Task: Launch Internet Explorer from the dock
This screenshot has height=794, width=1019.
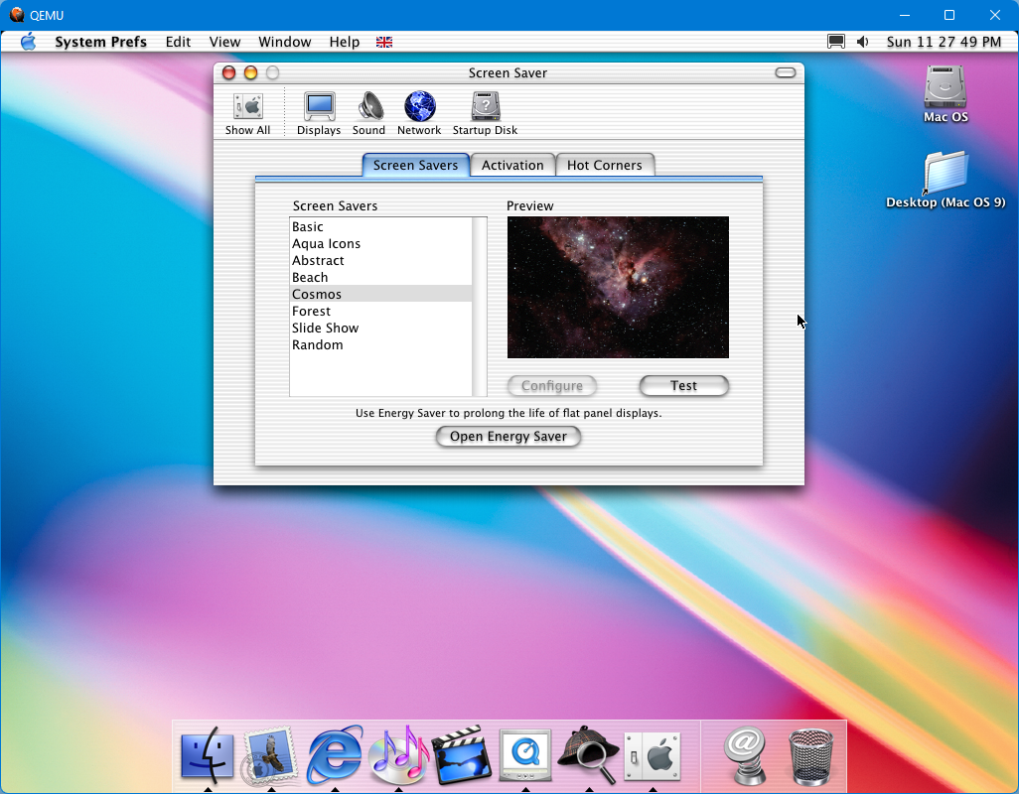Action: [335, 756]
